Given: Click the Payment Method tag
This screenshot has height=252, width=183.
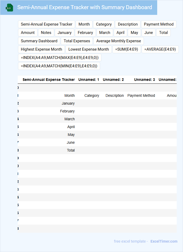Looking at the screenshot, I should click(x=159, y=24).
